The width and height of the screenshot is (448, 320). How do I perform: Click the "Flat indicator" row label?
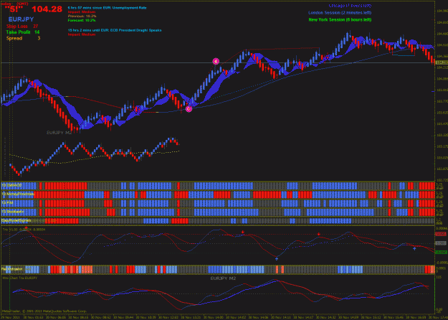click(13, 269)
